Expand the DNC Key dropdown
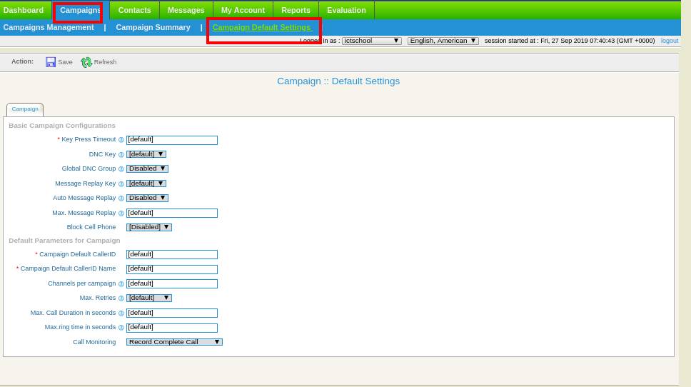Viewport: 691px width, 387px height. coord(146,154)
